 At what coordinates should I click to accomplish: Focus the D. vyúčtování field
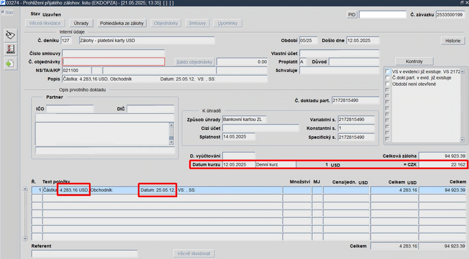click(x=239, y=156)
